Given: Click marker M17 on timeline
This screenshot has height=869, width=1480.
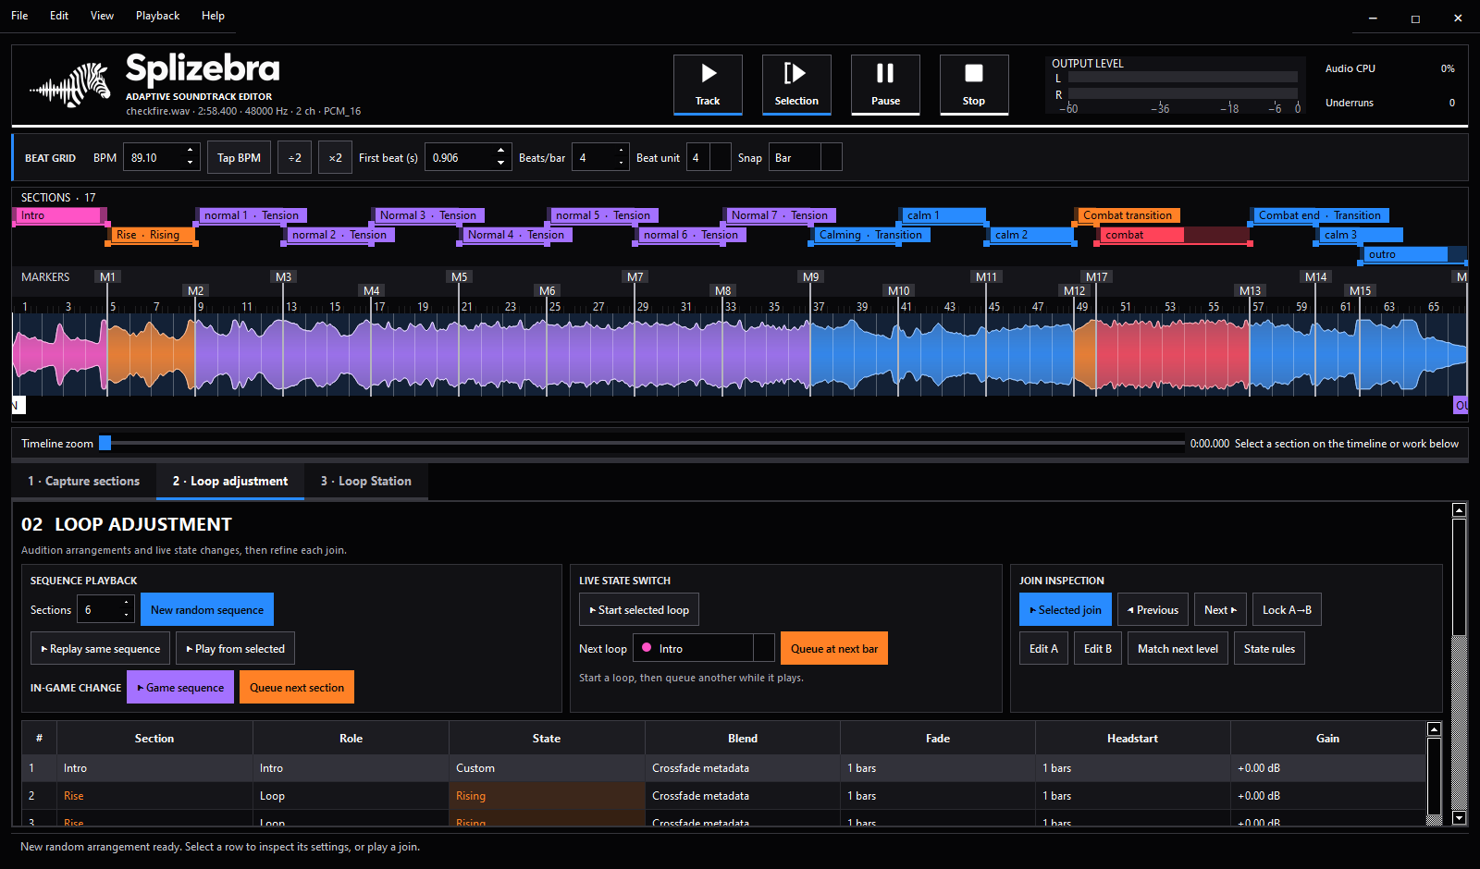Looking at the screenshot, I should coord(1096,277).
